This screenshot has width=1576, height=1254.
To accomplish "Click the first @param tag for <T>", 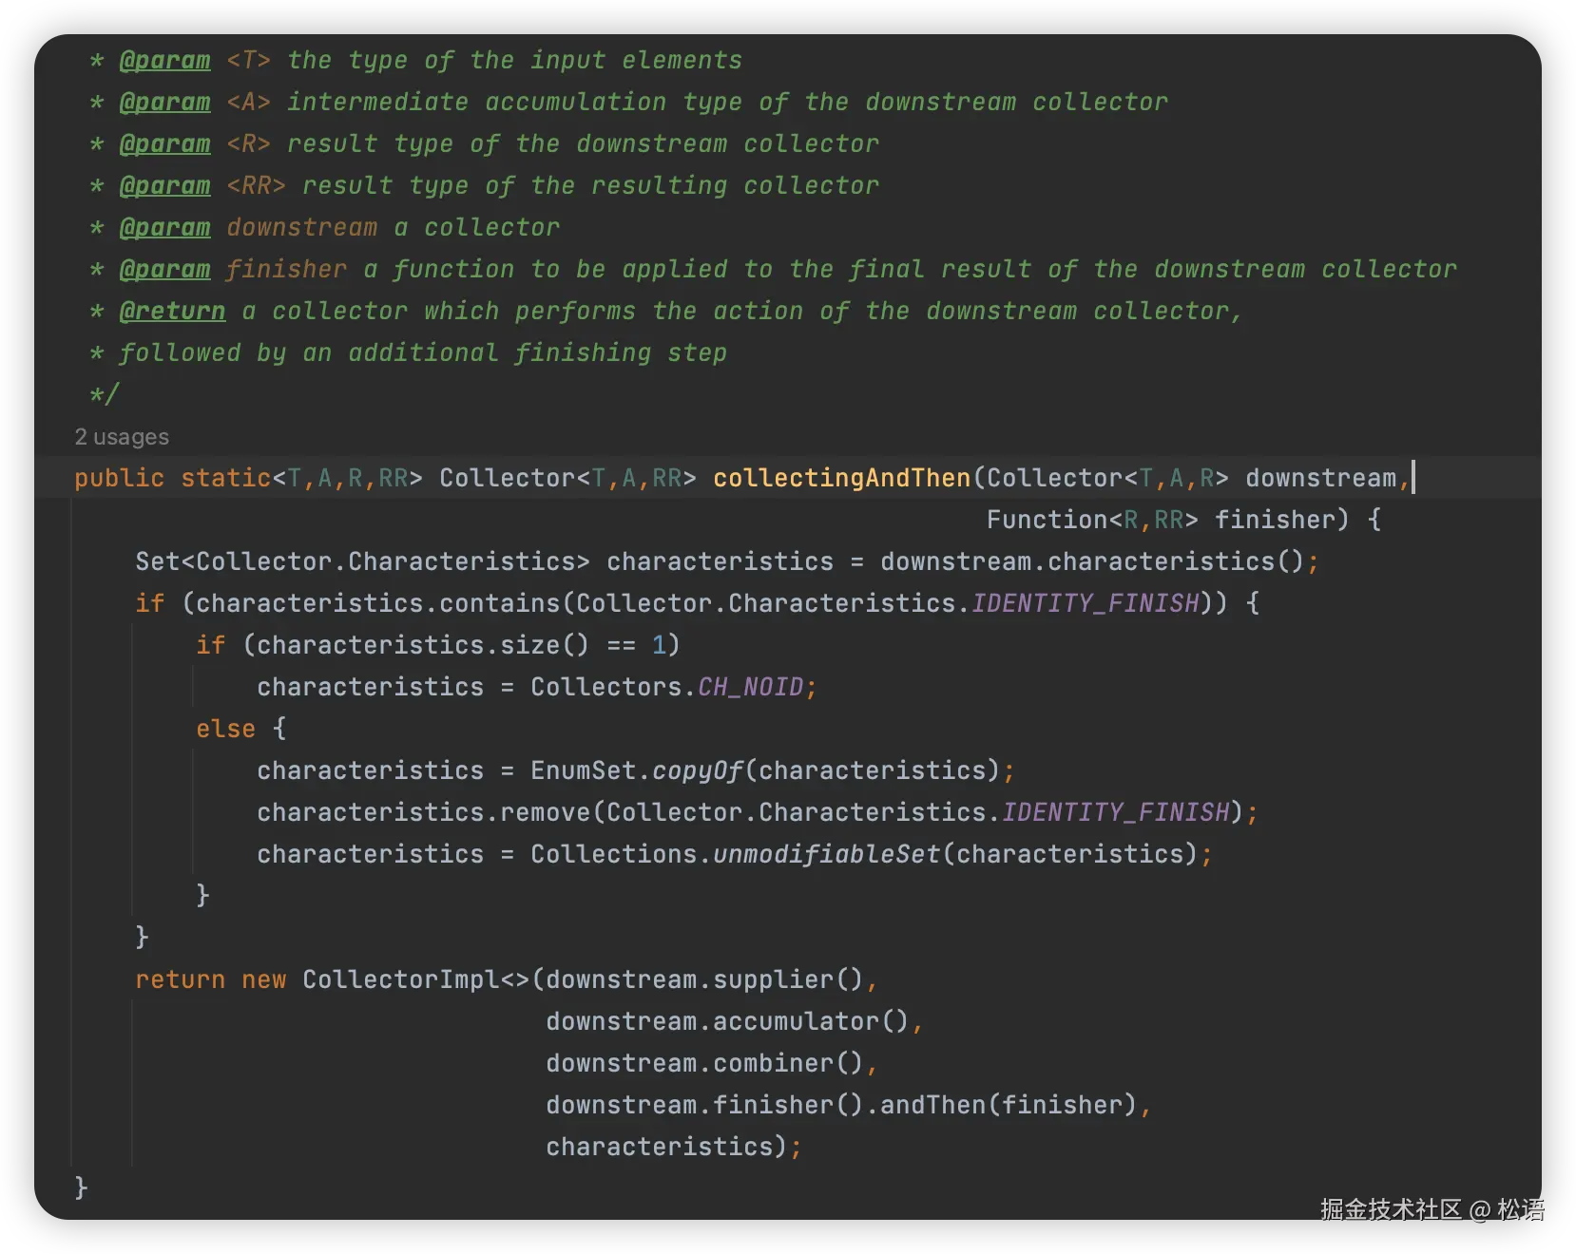I will click(x=164, y=60).
